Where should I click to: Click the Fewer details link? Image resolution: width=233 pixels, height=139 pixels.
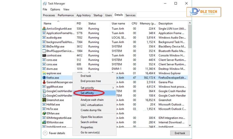click(57, 133)
